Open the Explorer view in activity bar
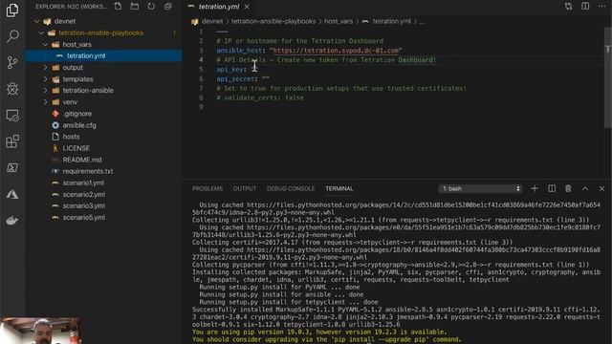The image size is (612, 344). pos(12,11)
